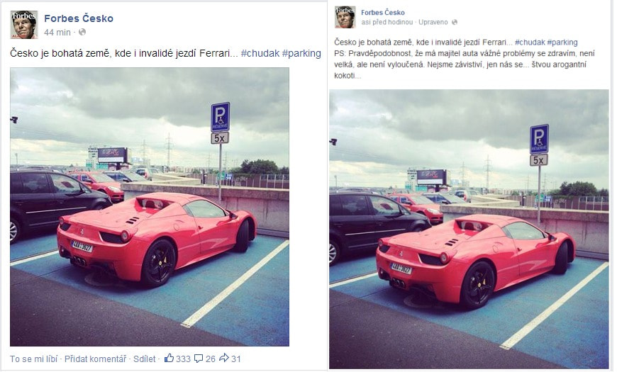Open comments via speech bubble icon
617x372 pixels.
click(x=199, y=359)
